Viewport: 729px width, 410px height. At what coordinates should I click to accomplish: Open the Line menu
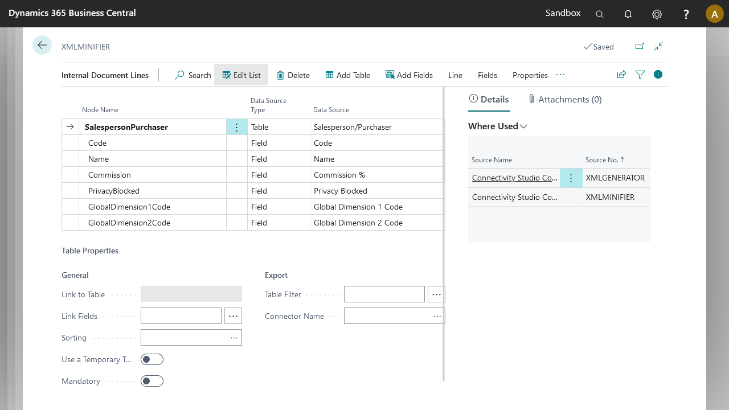(455, 75)
